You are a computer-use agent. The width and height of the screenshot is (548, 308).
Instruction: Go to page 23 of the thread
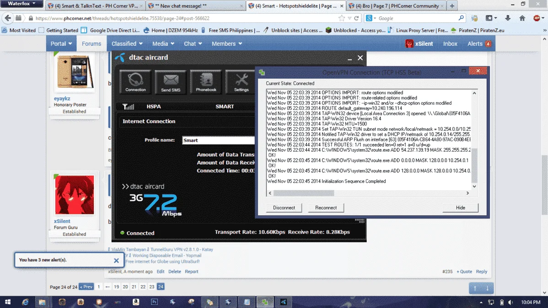click(152, 287)
